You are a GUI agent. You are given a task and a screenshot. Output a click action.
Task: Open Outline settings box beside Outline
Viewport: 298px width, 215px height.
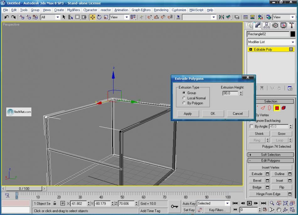click(x=290, y=174)
